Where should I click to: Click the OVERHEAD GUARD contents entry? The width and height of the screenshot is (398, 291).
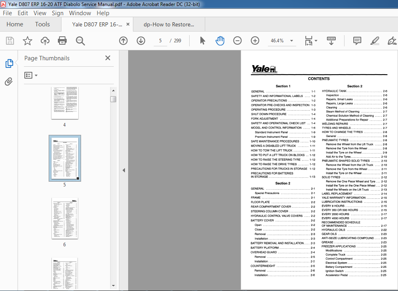[x=283, y=252]
